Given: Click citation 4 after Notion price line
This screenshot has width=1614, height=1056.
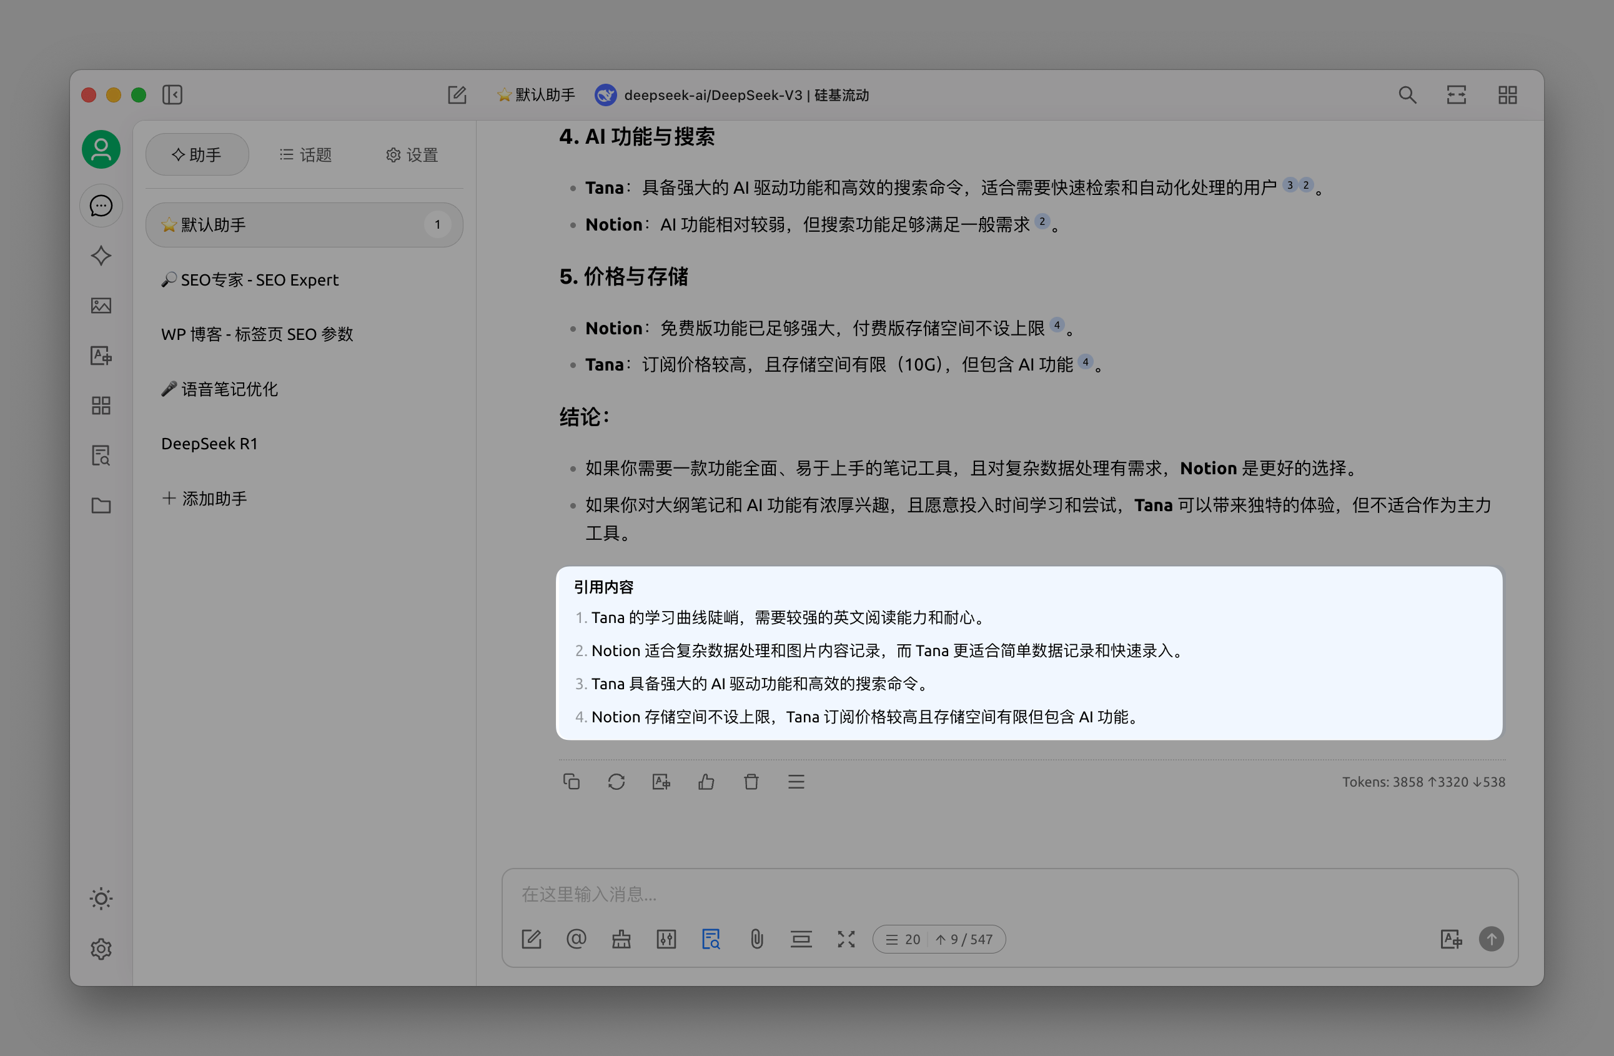Looking at the screenshot, I should pos(1057,325).
